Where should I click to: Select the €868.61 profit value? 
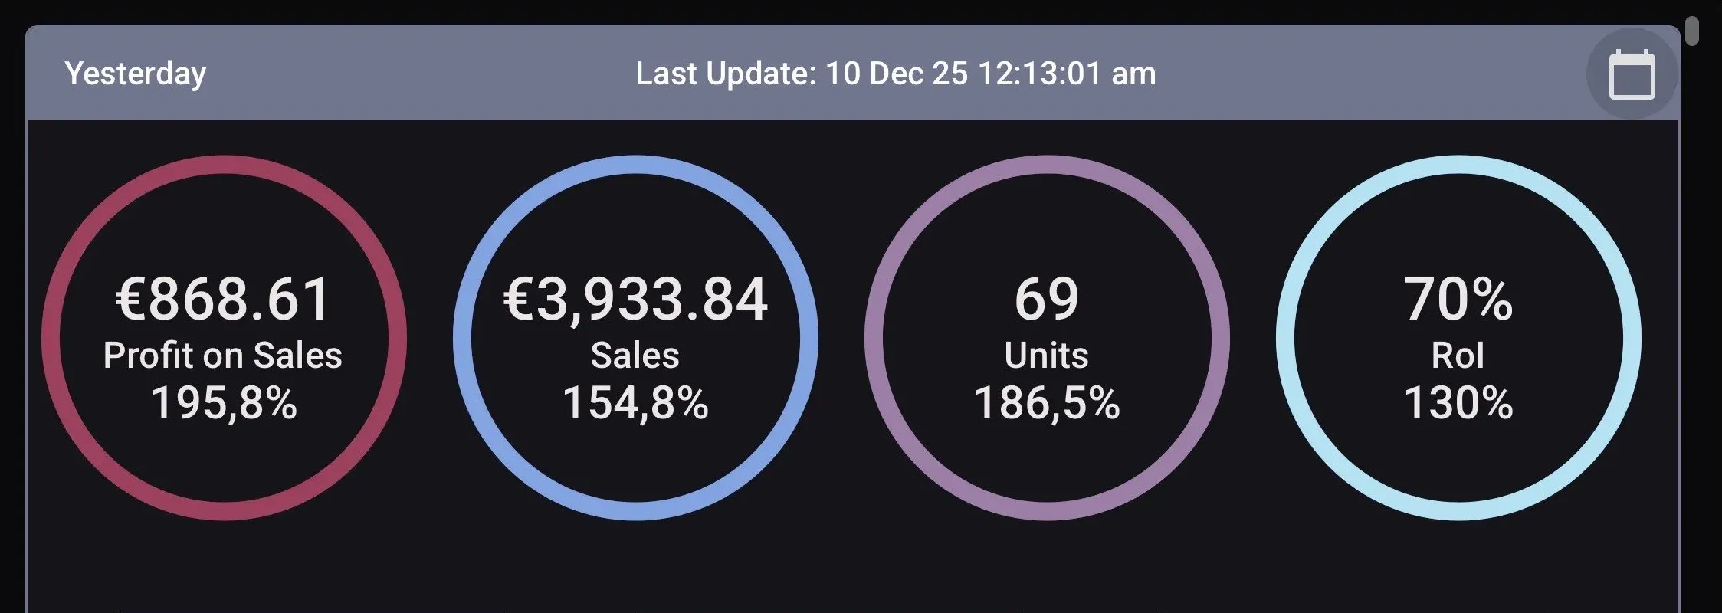point(223,299)
